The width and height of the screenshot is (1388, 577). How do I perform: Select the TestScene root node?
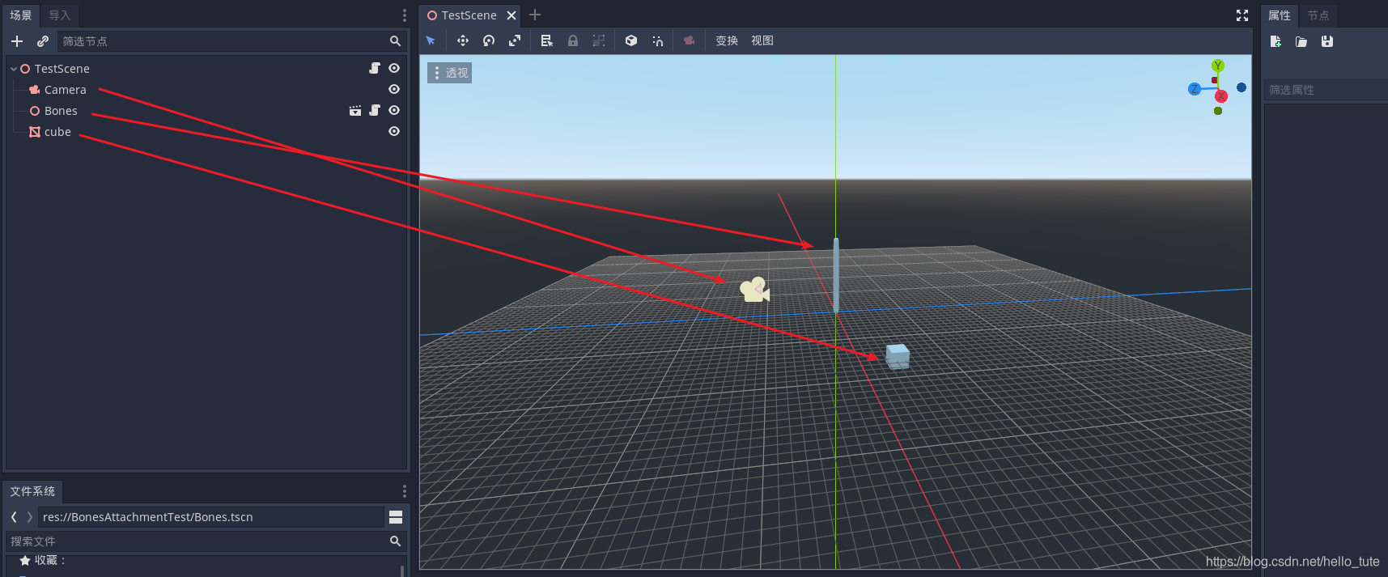(x=62, y=69)
